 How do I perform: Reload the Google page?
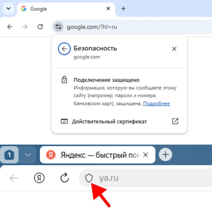pos(40,27)
